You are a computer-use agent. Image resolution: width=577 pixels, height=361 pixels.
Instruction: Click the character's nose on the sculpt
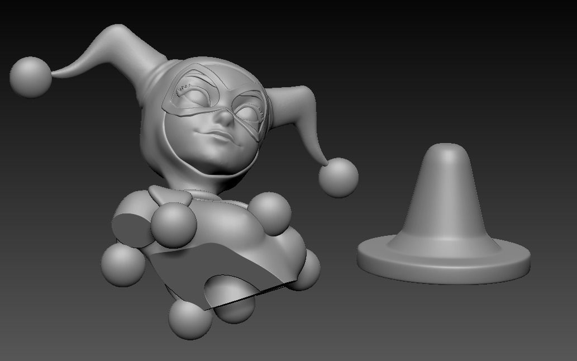click(225, 117)
